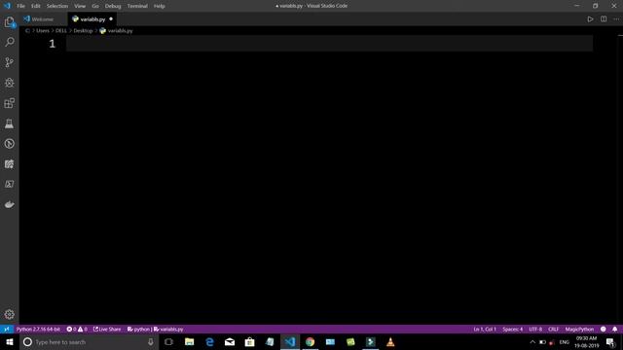Open the Debug view bug icon
The image size is (623, 350).
click(x=9, y=83)
